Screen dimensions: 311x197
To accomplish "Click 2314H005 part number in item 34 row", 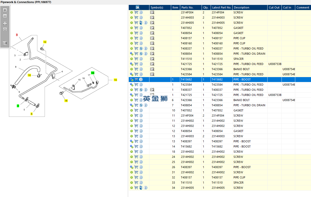I will (x=187, y=188).
